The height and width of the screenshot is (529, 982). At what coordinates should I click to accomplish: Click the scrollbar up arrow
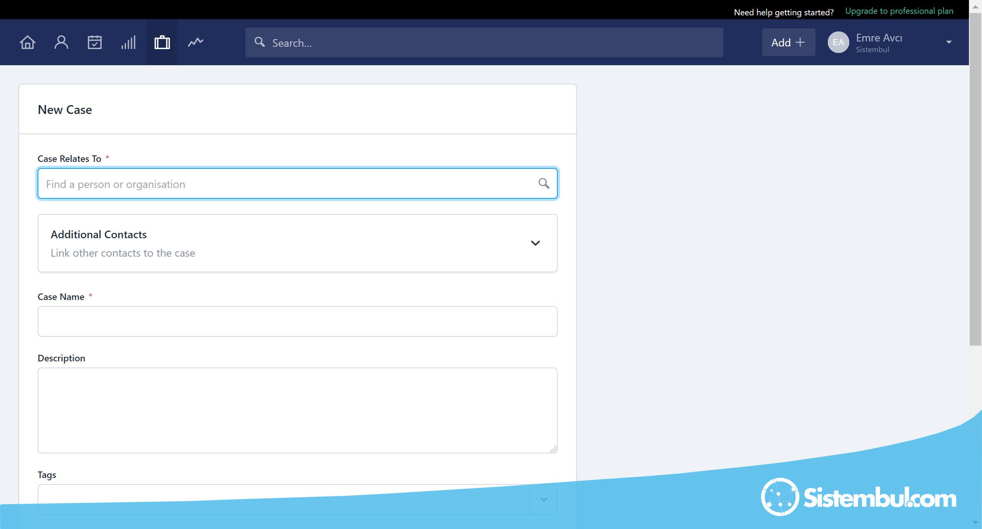tap(975, 7)
